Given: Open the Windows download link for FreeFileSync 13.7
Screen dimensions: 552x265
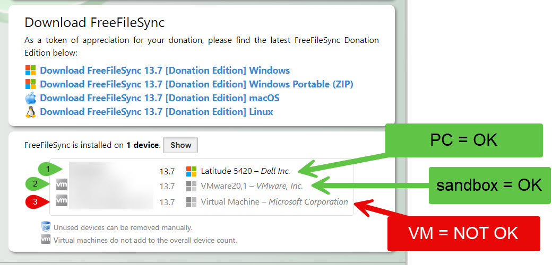Looking at the screenshot, I should tap(165, 70).
